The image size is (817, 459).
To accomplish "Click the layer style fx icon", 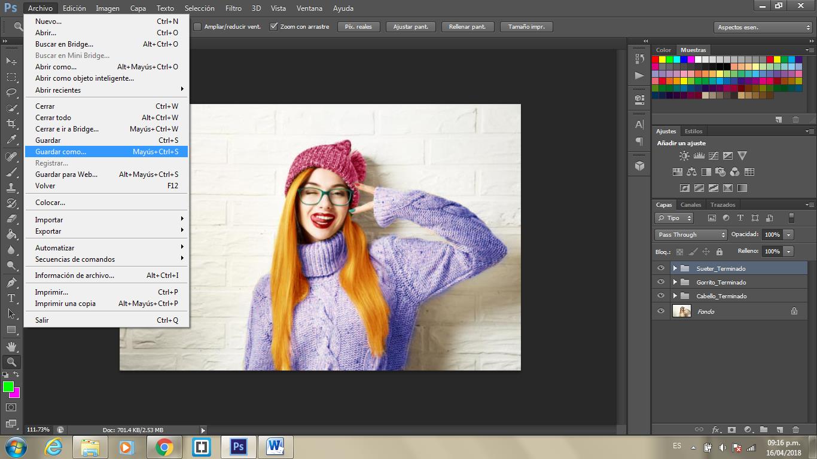I will coord(716,429).
